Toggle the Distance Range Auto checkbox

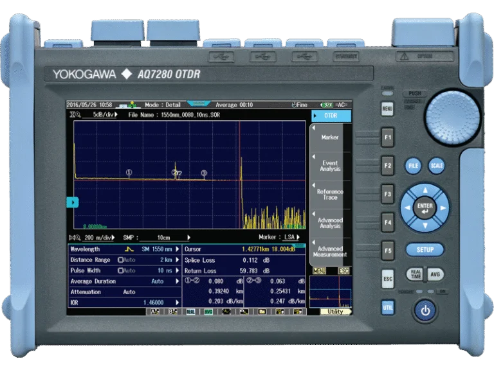click(120, 260)
